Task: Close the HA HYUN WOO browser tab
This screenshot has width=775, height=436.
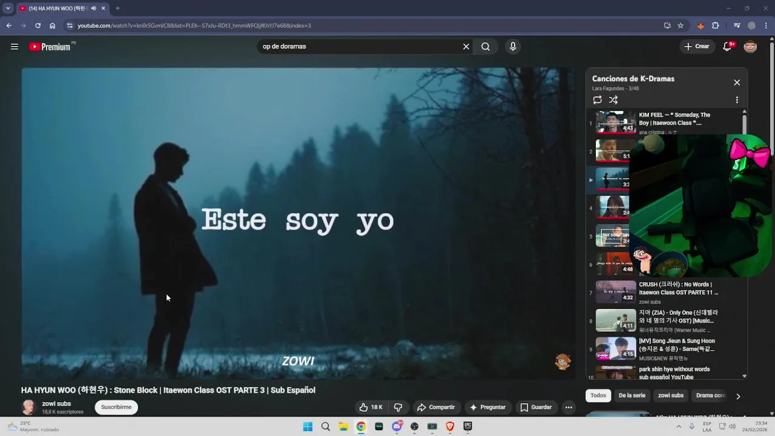Action: pos(104,8)
